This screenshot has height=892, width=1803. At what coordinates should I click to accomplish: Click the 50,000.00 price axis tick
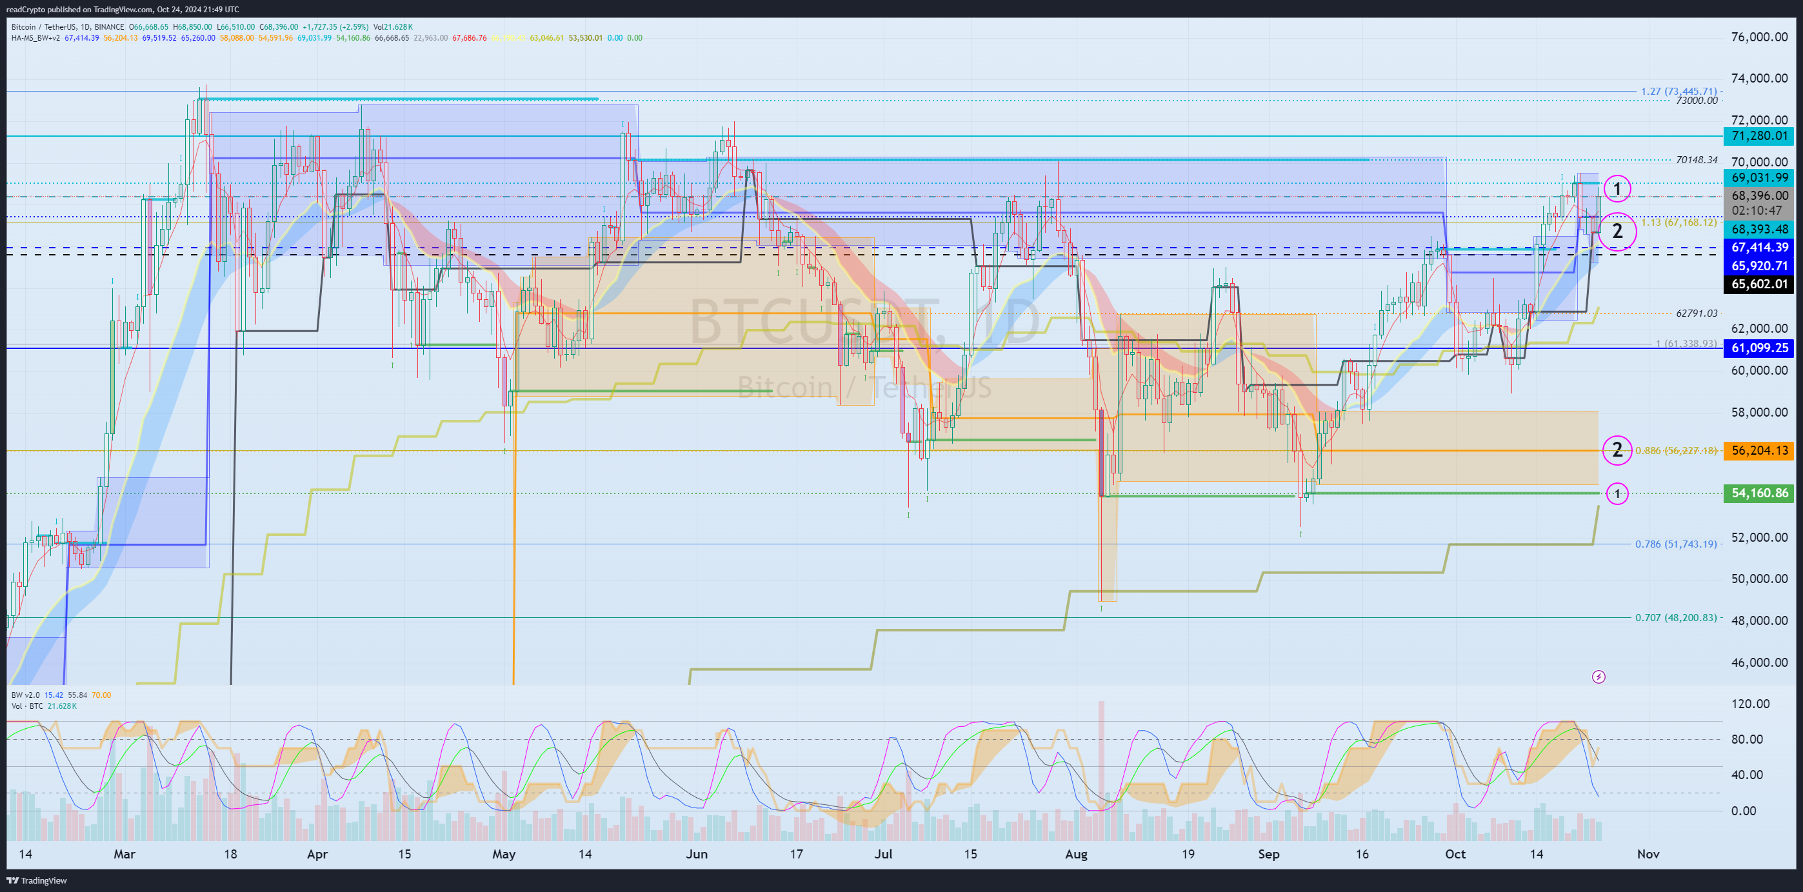pyautogui.click(x=1759, y=579)
